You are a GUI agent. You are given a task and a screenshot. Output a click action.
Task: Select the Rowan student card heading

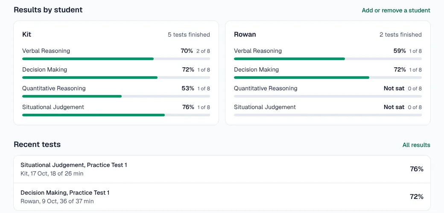pos(245,35)
